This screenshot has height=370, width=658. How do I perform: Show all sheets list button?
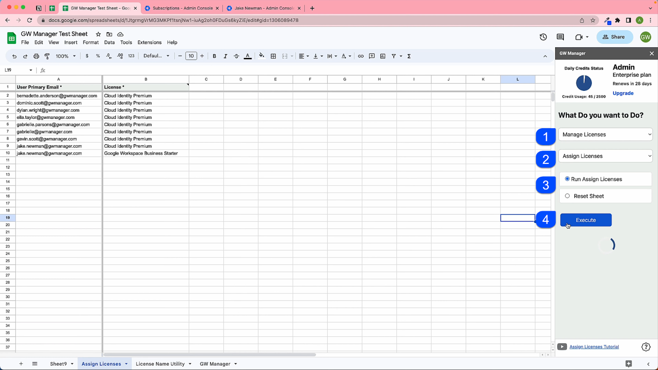click(35, 364)
